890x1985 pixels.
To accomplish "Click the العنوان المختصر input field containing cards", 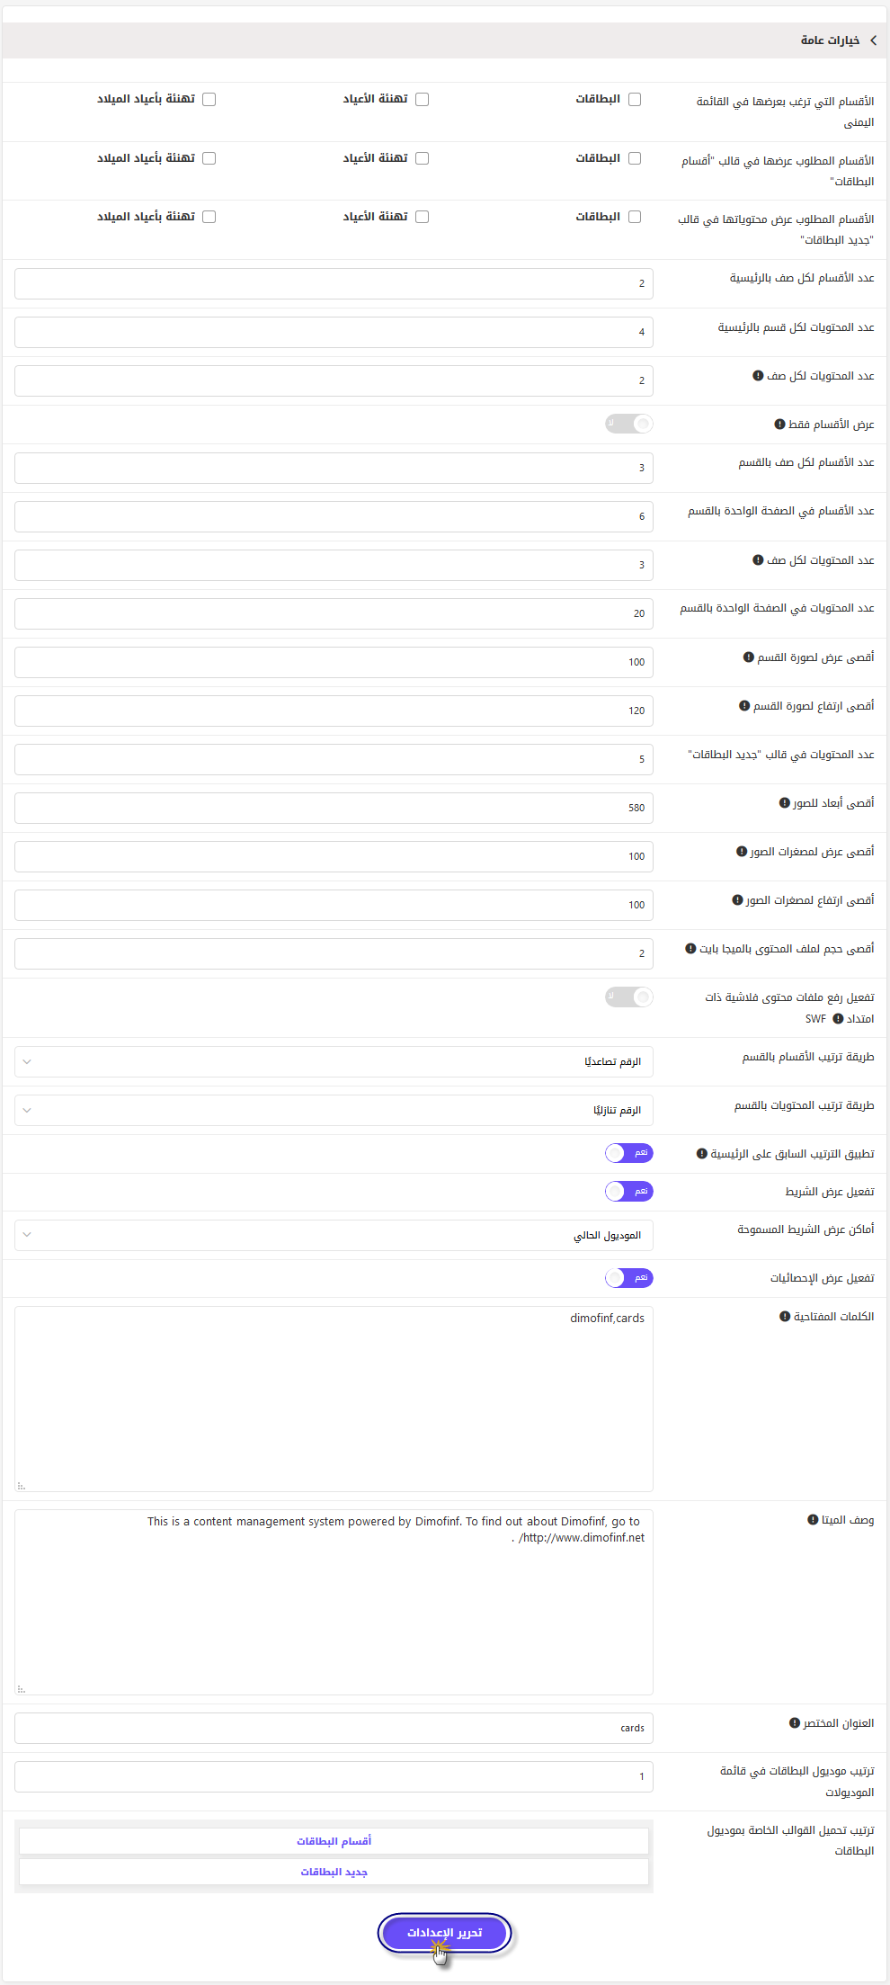I will (x=334, y=1728).
